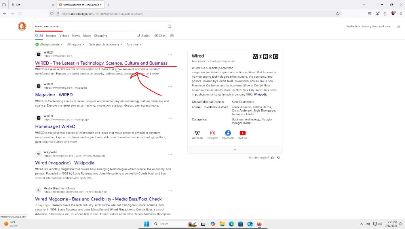Open options for the Wikipedia result
Viewport: 405px width, 229px height.
pos(170,155)
